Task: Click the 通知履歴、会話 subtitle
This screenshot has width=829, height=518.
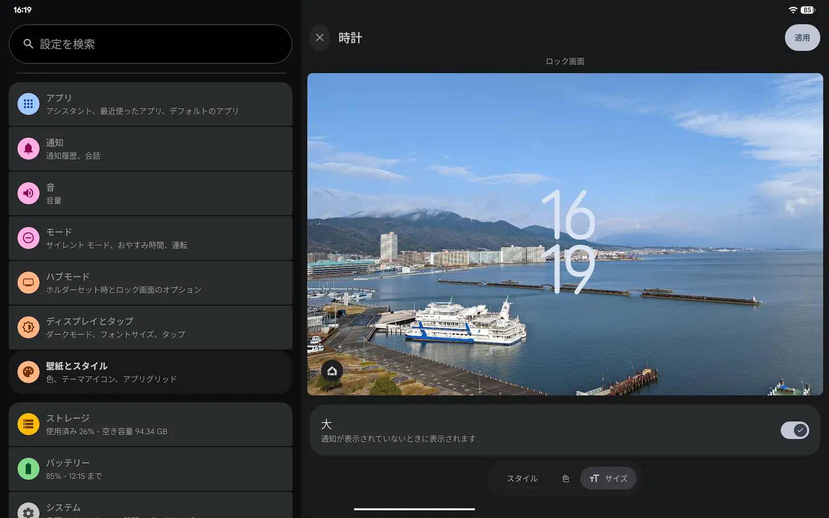Action: pos(73,156)
